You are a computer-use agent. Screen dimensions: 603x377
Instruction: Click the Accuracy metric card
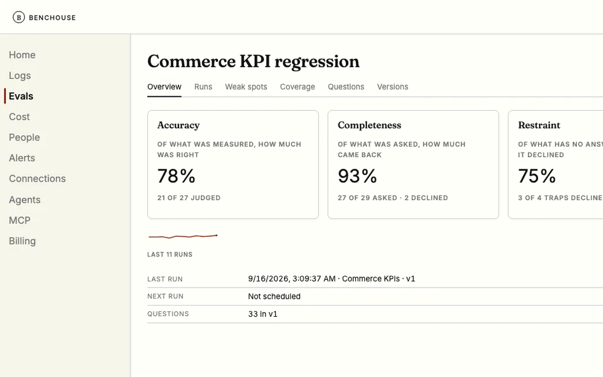point(233,165)
